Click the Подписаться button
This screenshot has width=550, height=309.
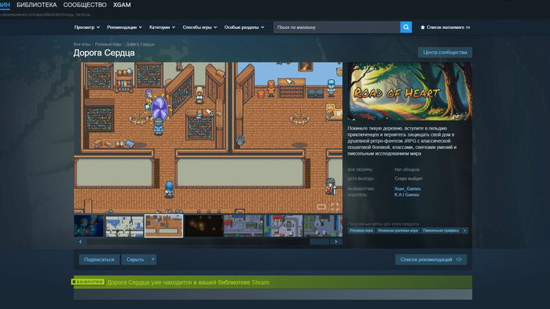[99, 260]
